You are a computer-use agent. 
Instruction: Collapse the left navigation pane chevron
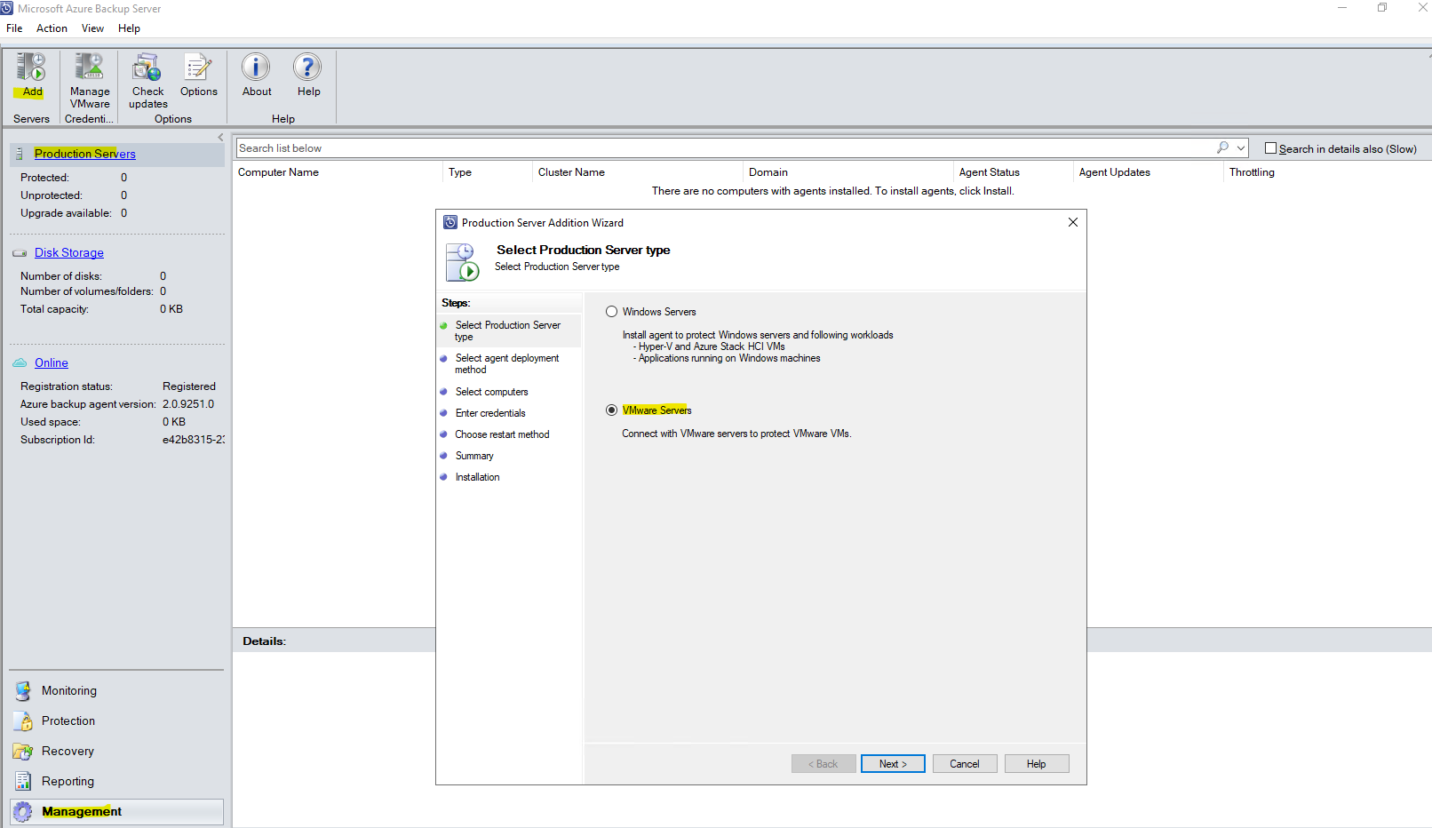(x=220, y=137)
